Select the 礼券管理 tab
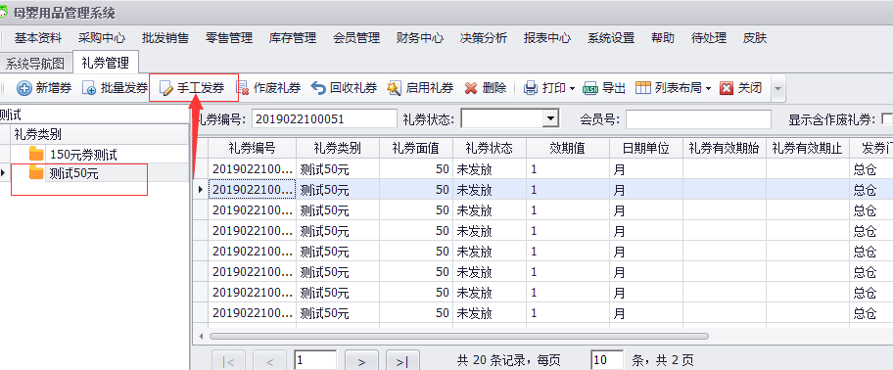Screen dimensions: 893x370 pos(106,62)
